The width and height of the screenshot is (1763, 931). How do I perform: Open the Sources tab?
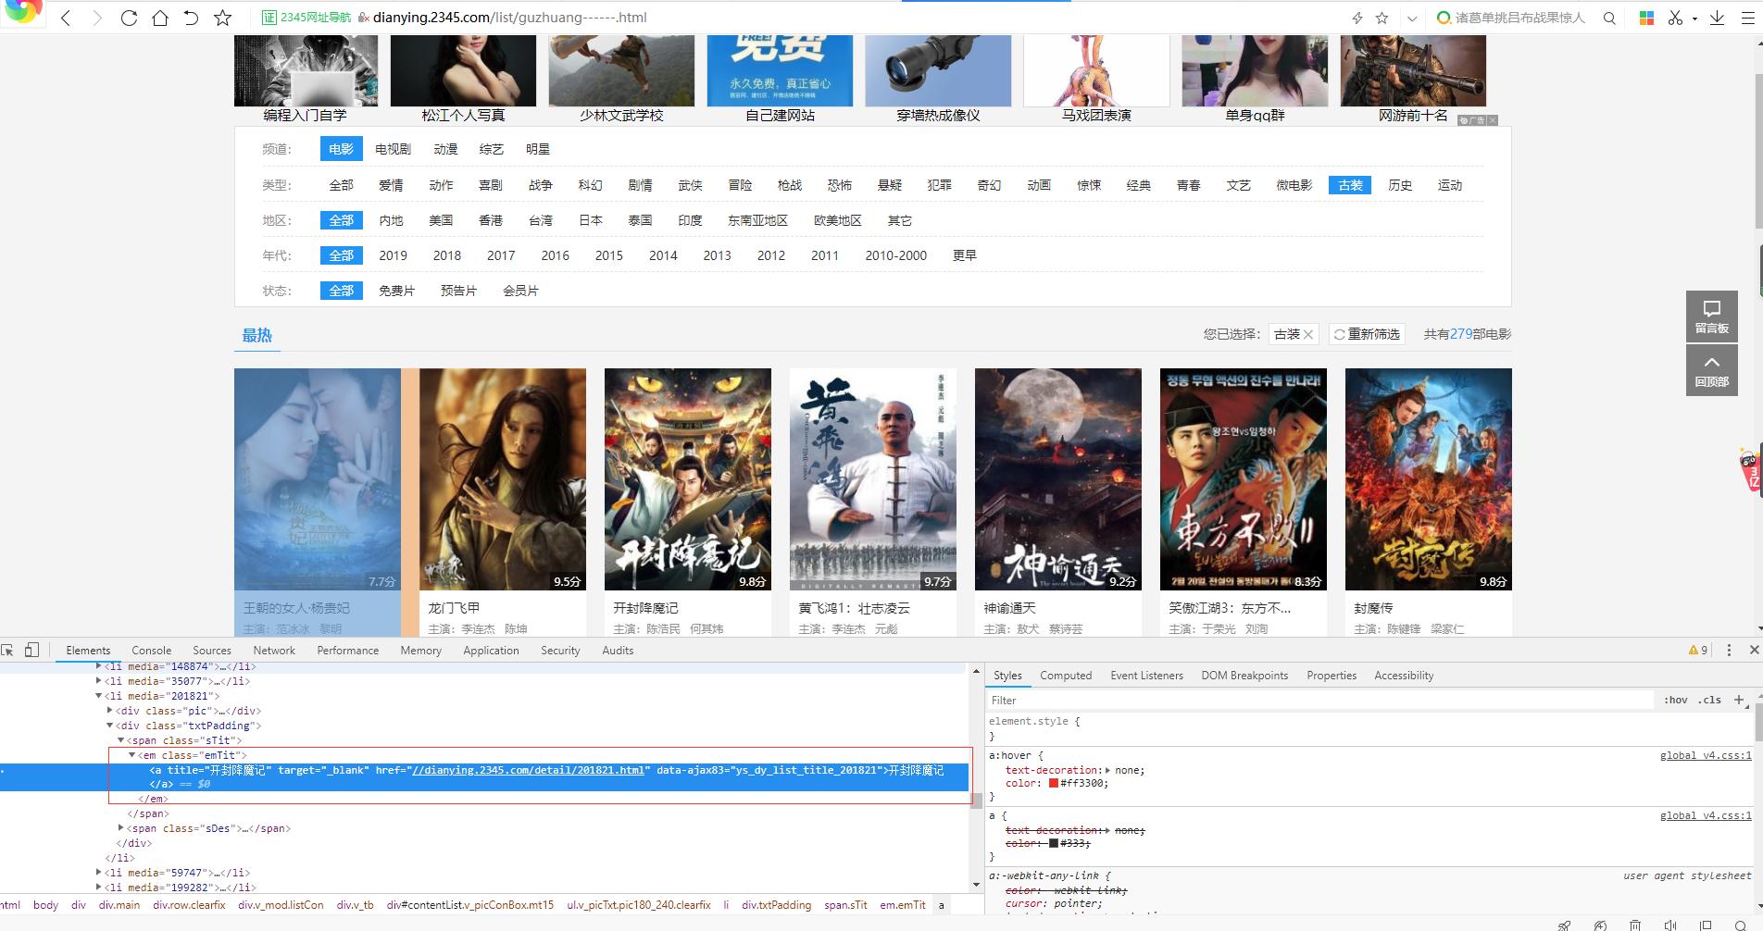212,651
